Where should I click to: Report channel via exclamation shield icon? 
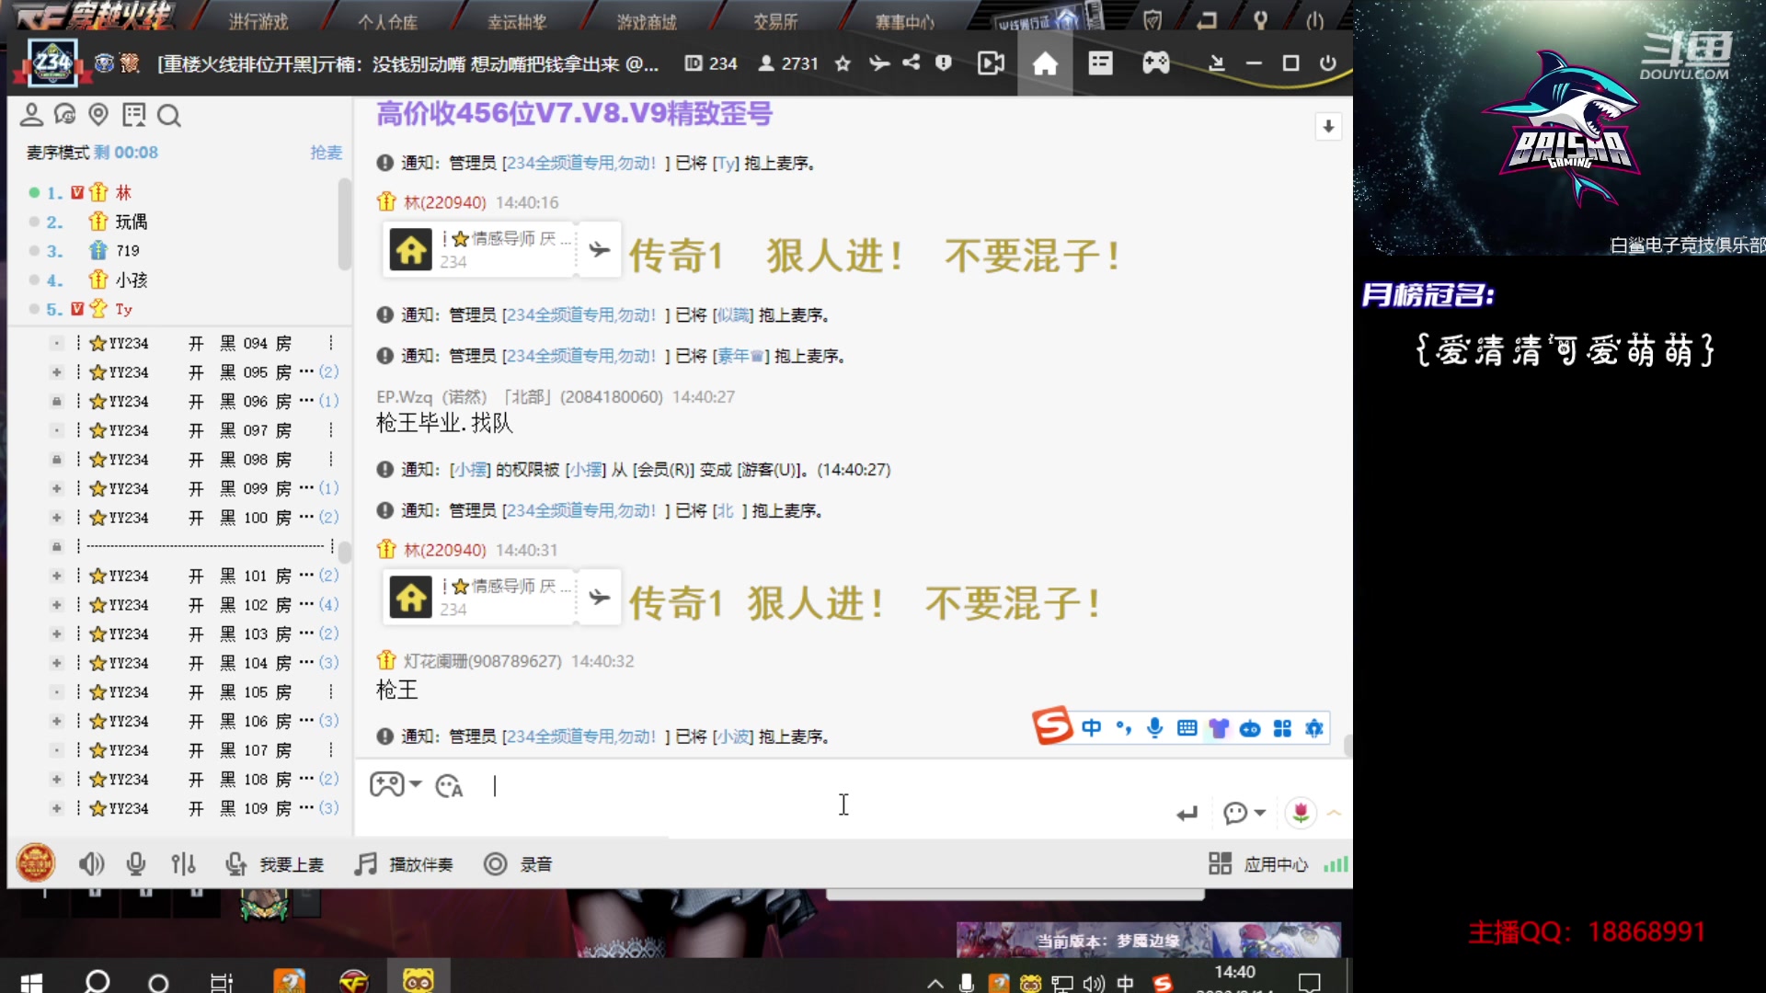pos(944,63)
